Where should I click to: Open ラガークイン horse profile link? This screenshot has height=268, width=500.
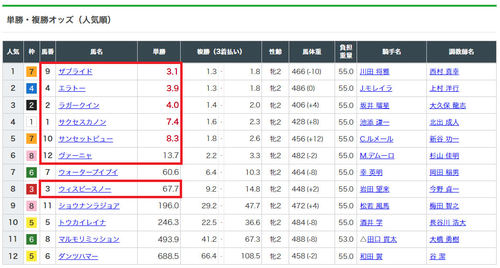point(78,105)
